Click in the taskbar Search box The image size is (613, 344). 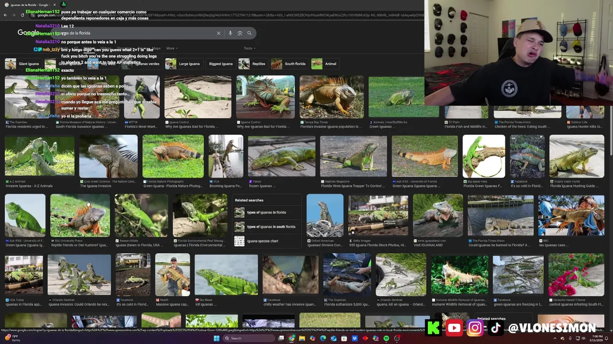pos(249,338)
